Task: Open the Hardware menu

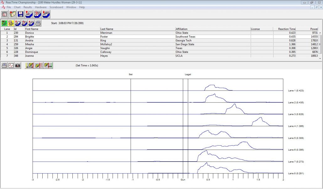Action: (41, 7)
